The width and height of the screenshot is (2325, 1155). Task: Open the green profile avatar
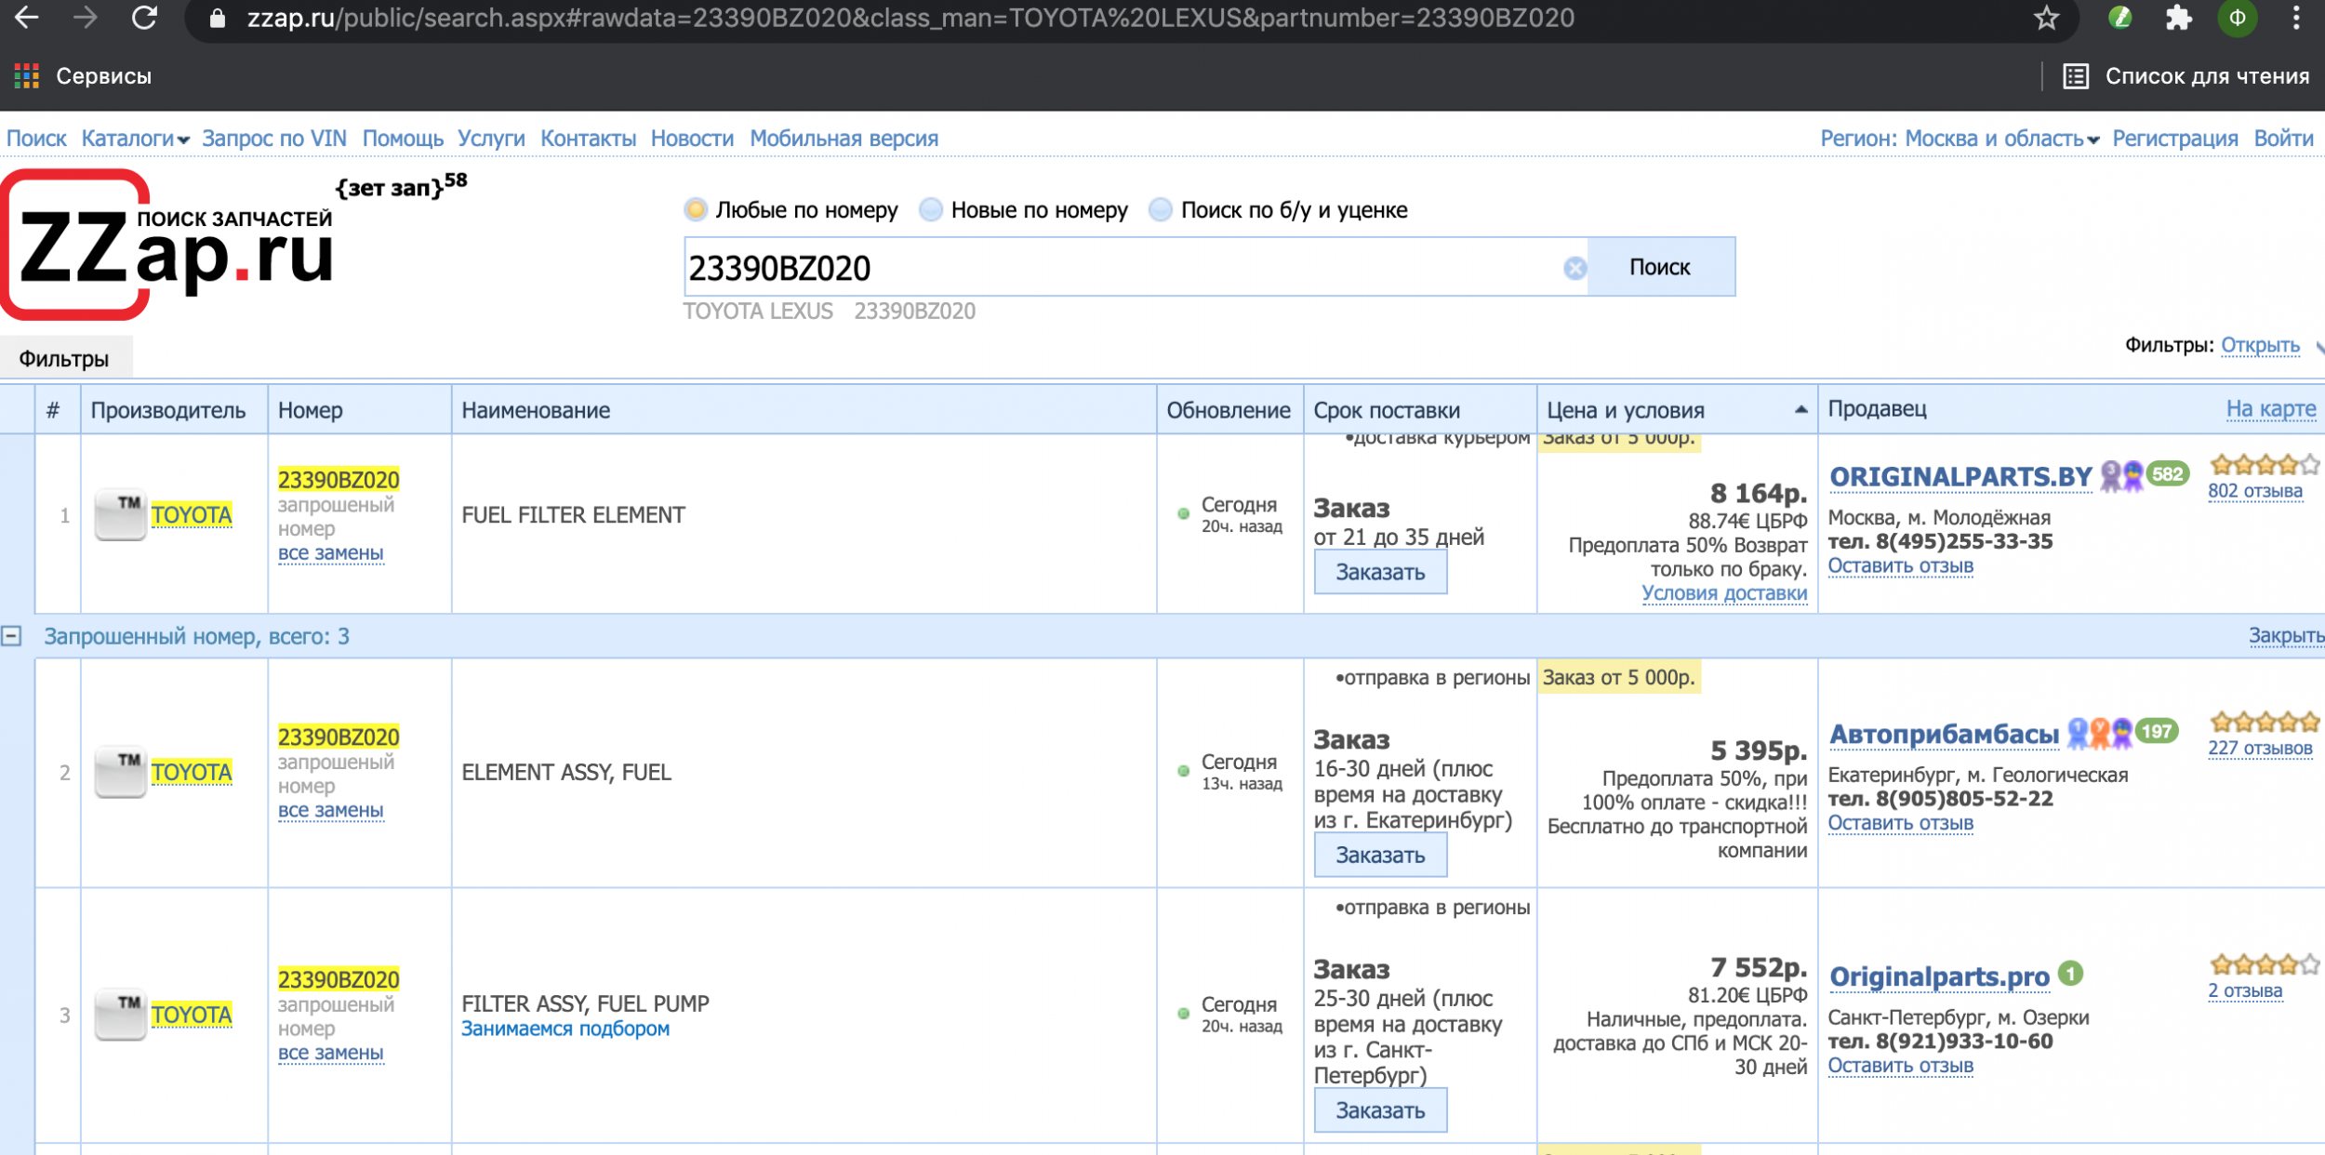coord(2237,18)
